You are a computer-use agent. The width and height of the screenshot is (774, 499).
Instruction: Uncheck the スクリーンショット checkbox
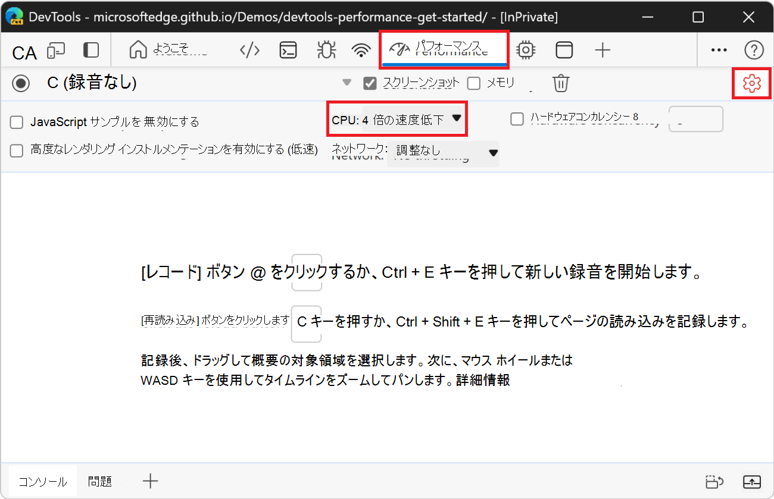(x=370, y=83)
